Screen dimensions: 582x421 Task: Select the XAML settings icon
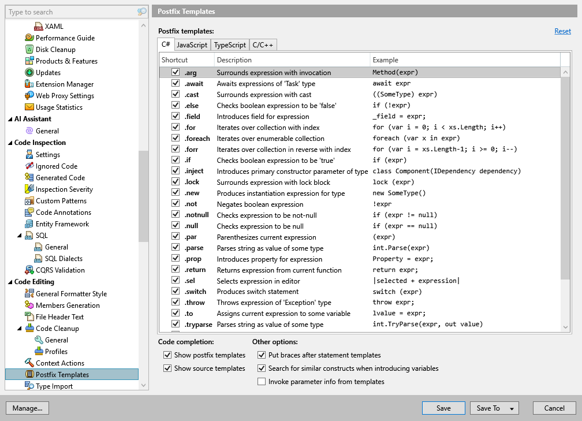(39, 26)
